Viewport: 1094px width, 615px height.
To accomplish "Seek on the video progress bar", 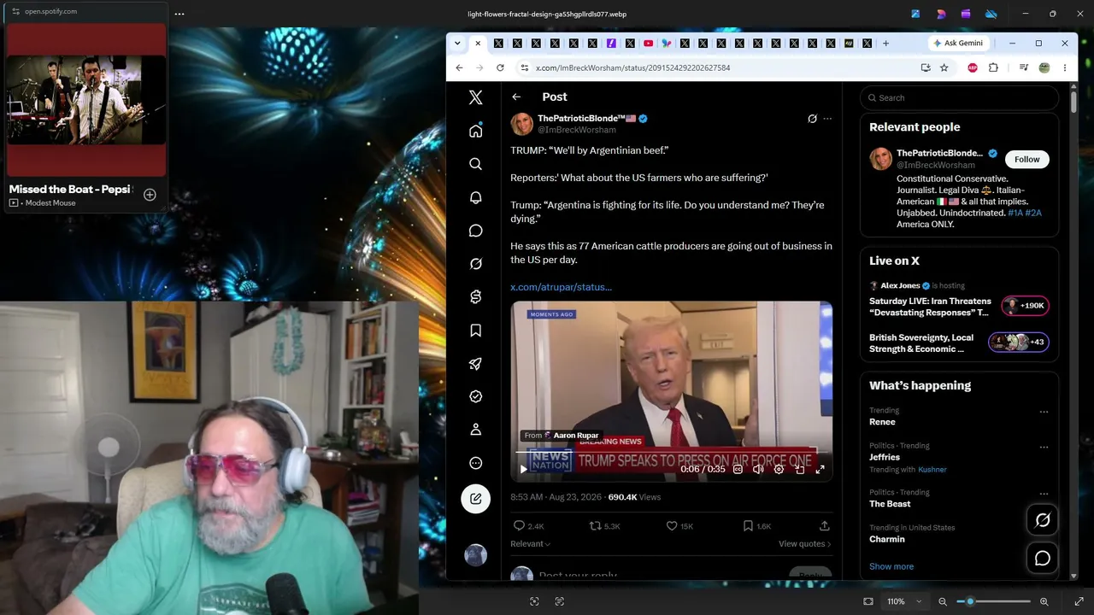I will [672, 451].
